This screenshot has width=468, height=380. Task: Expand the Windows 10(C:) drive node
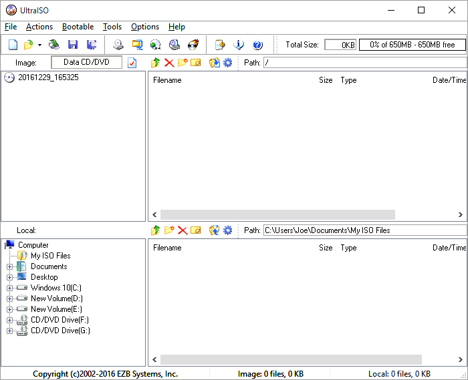point(10,288)
